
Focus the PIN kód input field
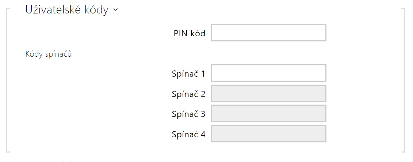coord(268,33)
